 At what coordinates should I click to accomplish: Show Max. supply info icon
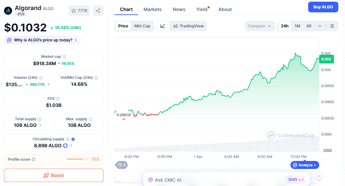tap(90, 119)
